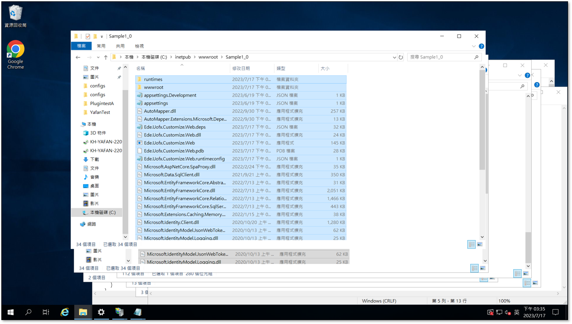Open taskbar Search magnifier
Viewport: 572px width, 324px height.
(28, 312)
